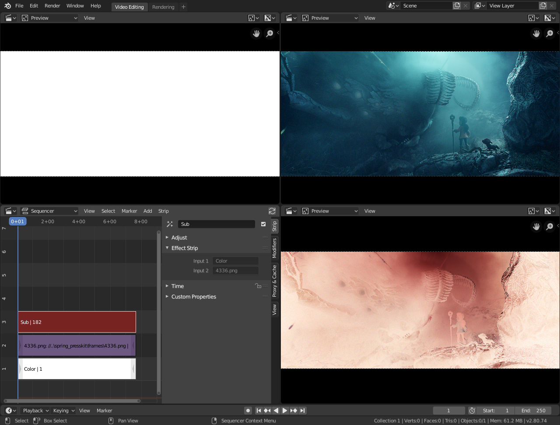Click the Playback popover in the timeline footer

tap(35, 410)
